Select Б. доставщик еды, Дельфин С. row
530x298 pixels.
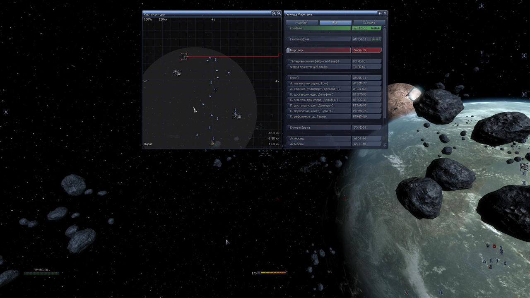click(x=334, y=94)
